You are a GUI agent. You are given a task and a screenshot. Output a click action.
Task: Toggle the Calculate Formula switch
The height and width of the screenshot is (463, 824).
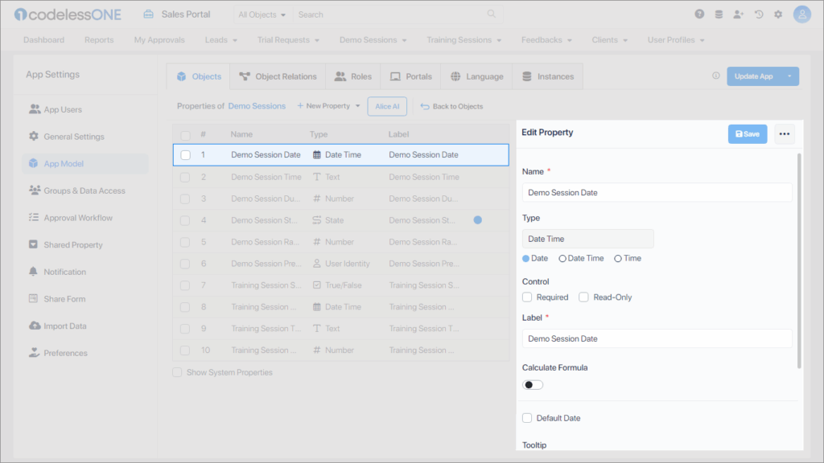tap(533, 385)
